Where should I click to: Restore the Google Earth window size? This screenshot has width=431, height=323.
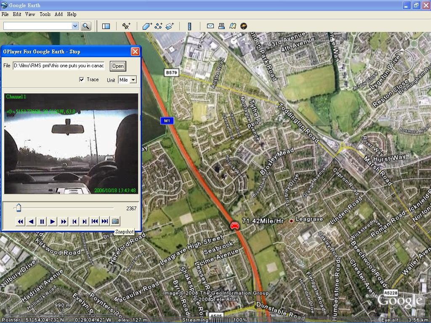(416, 5)
